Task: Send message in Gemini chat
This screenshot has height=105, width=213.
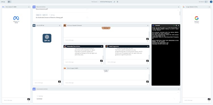Action: tap(209, 102)
